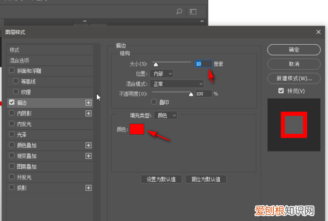328x221 pixels.
Task: Enable the 外发光 checkbox
Action: pyautogui.click(x=11, y=177)
